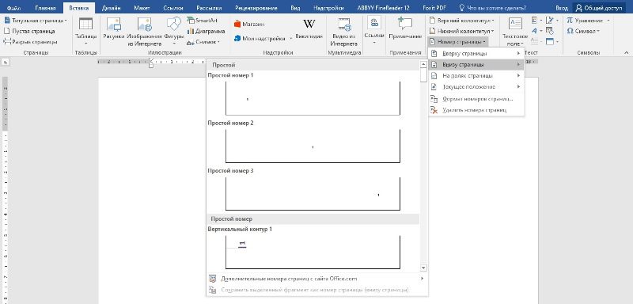This screenshot has height=304, width=633.
Task: Switch to the Макет tab
Action: [x=142, y=8]
